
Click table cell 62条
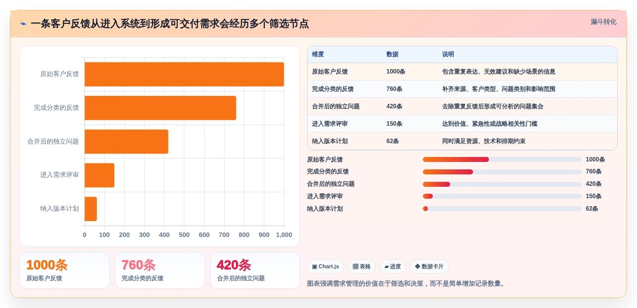[x=393, y=141]
